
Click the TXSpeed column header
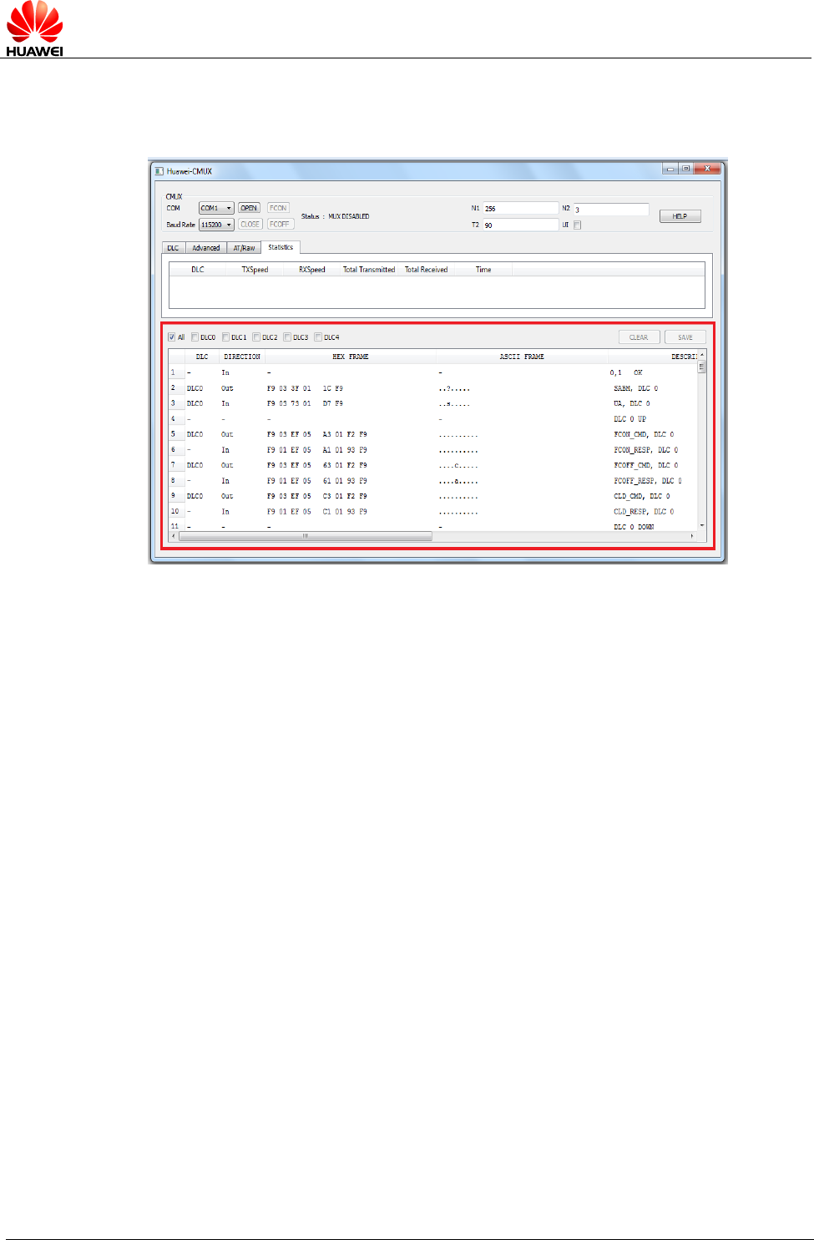pos(255,270)
